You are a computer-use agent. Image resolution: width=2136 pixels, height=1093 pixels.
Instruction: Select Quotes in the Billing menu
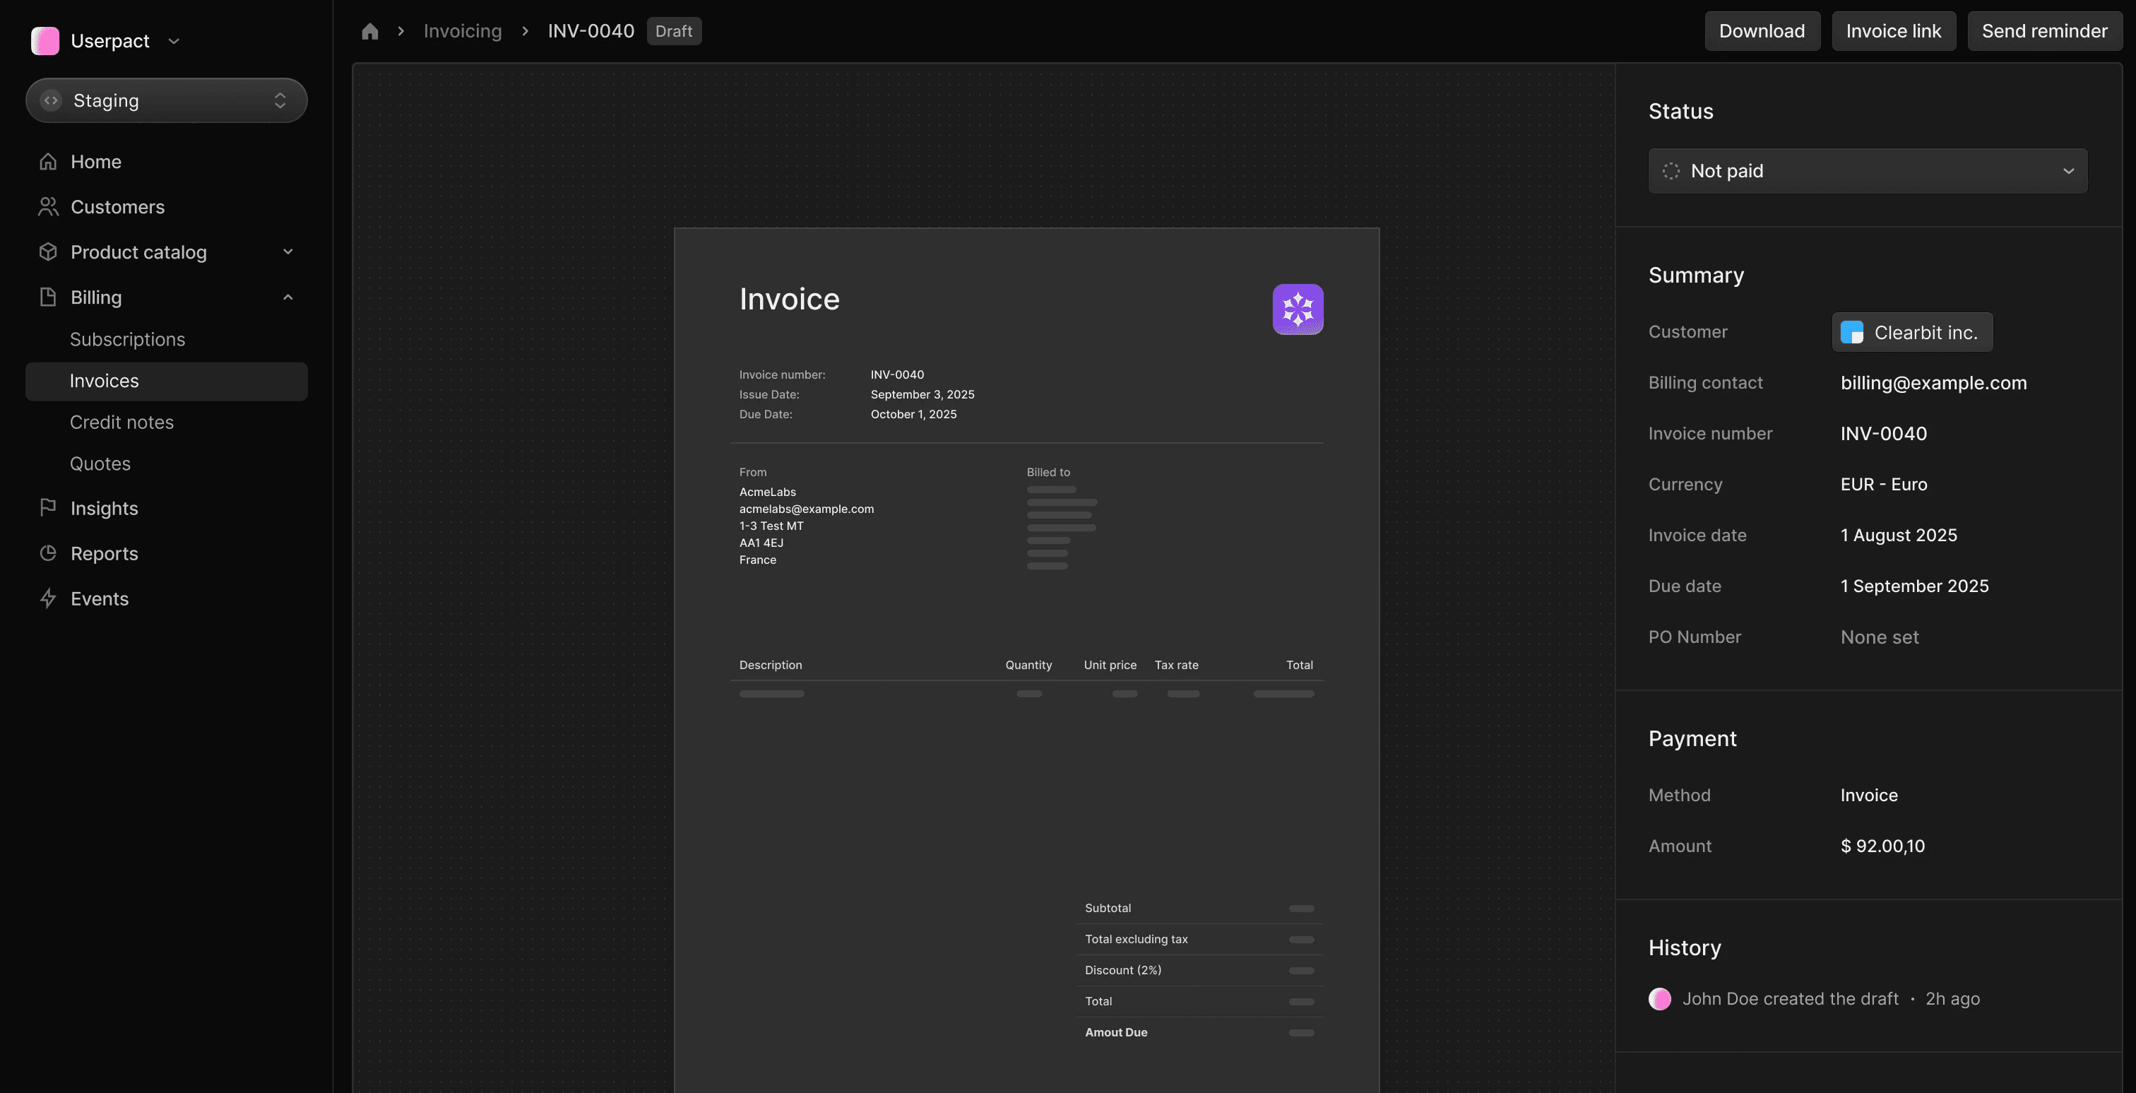(x=100, y=463)
